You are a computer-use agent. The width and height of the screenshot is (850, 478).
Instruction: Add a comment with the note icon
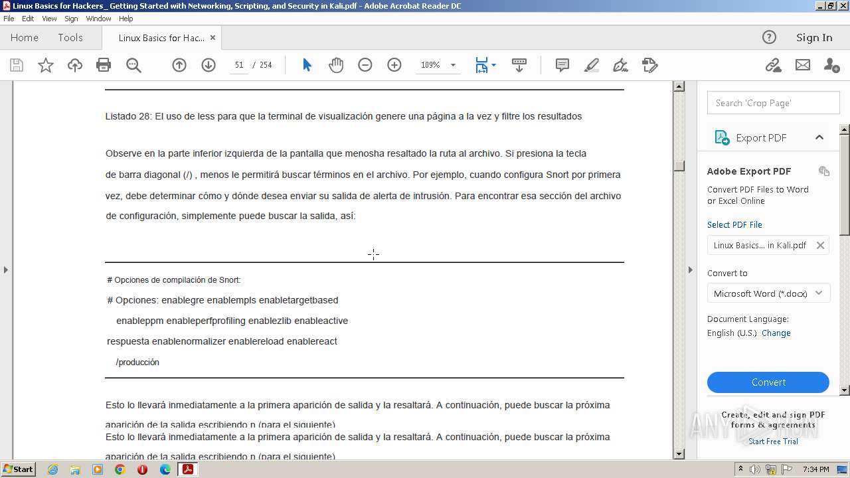pyautogui.click(x=562, y=65)
